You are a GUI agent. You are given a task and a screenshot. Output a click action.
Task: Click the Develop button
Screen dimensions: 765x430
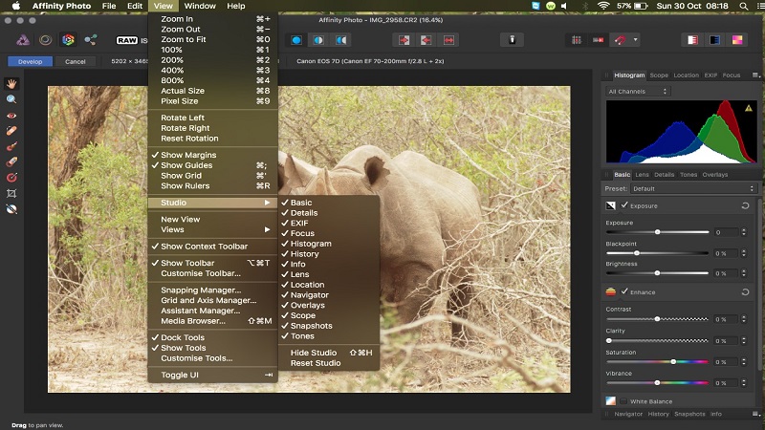click(31, 61)
